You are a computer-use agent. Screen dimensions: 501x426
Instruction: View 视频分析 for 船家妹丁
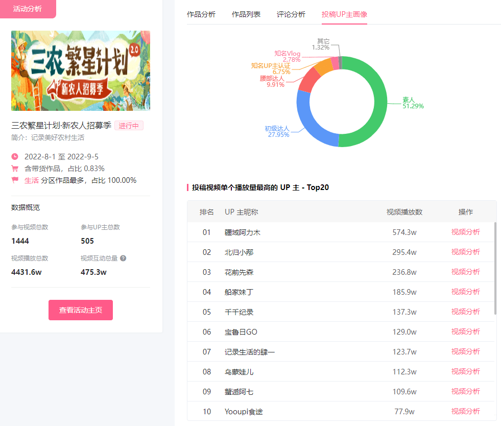point(465,292)
